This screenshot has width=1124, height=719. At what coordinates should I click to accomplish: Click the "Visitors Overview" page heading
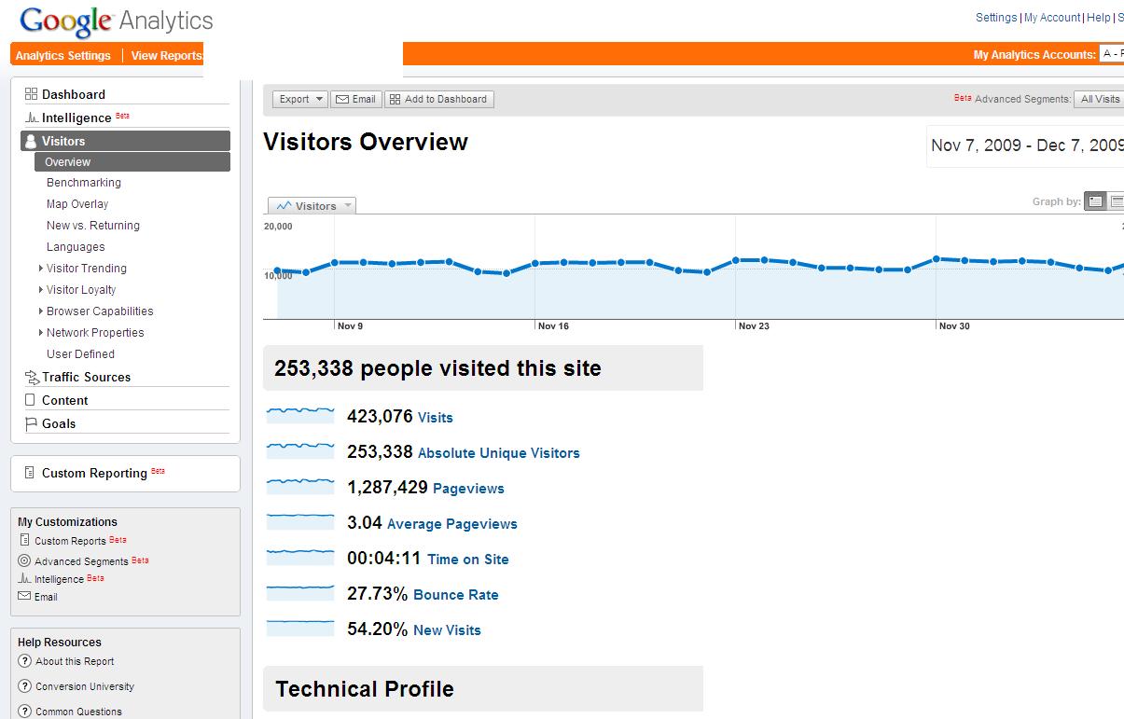coord(366,143)
